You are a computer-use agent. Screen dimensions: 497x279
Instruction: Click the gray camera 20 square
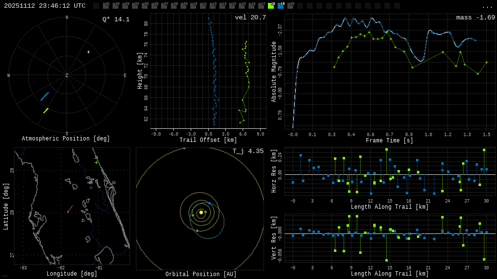290,6
